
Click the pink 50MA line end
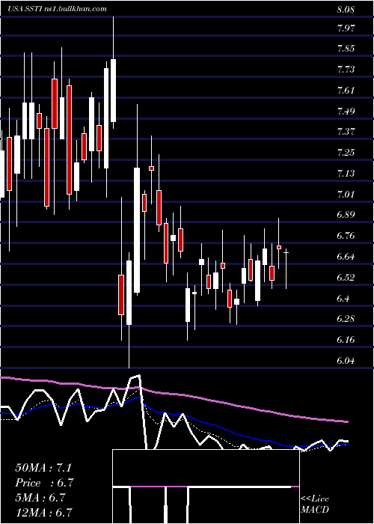(x=347, y=421)
